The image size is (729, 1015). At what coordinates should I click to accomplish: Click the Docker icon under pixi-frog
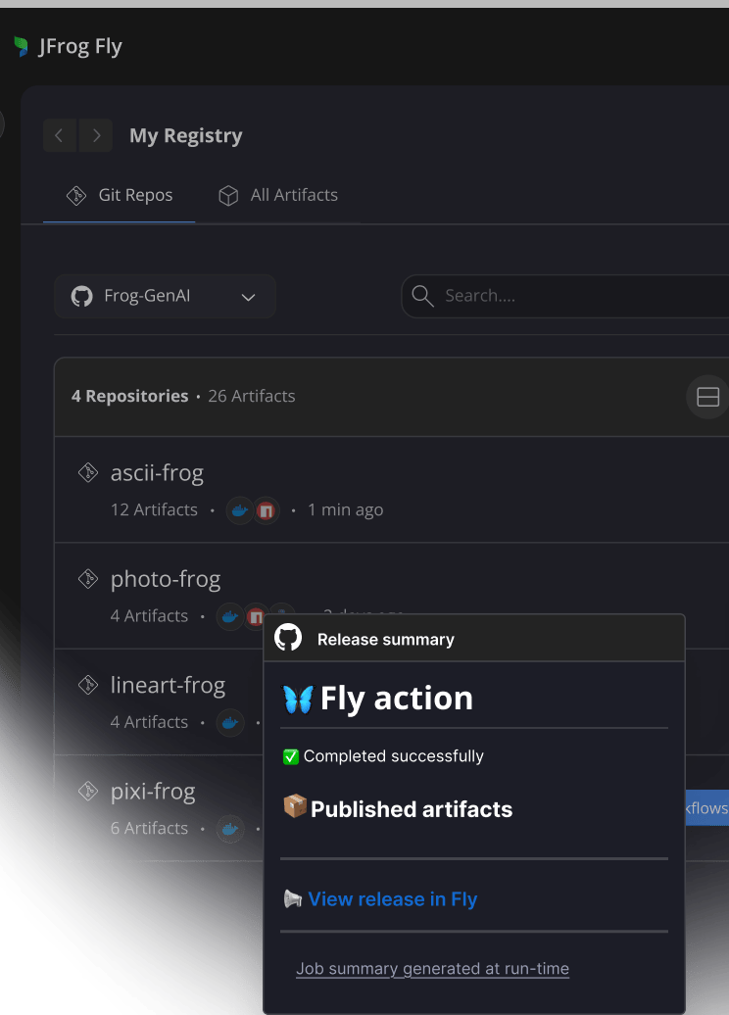(230, 828)
